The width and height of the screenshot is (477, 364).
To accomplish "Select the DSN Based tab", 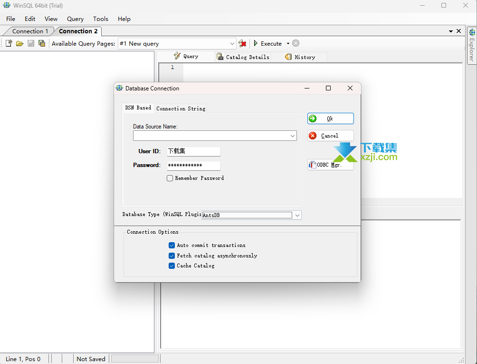I will coord(138,108).
